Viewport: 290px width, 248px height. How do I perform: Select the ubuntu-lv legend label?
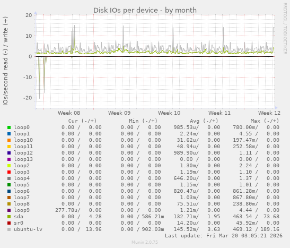[x=28, y=229]
